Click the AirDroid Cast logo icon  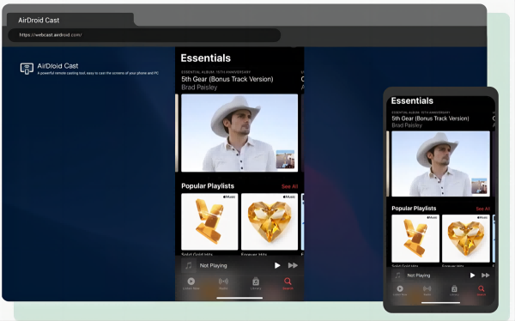pyautogui.click(x=27, y=69)
